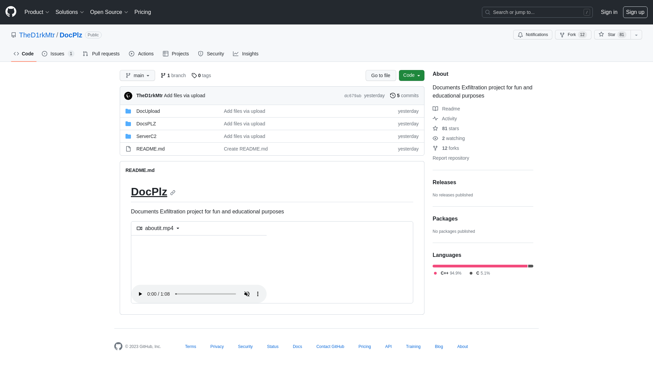Screen dimensions: 653x367
Task: Open the Security tab
Action: click(211, 54)
